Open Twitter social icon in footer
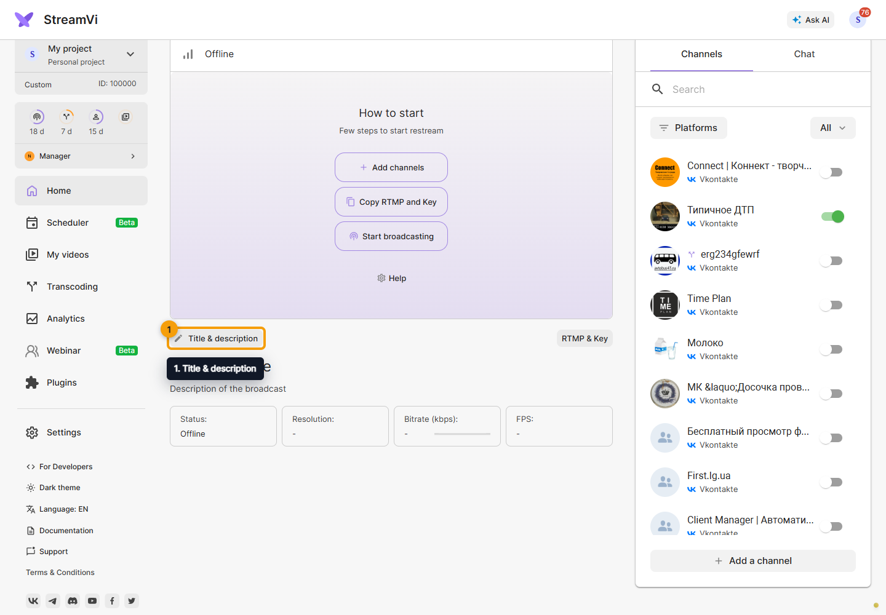 click(x=132, y=601)
